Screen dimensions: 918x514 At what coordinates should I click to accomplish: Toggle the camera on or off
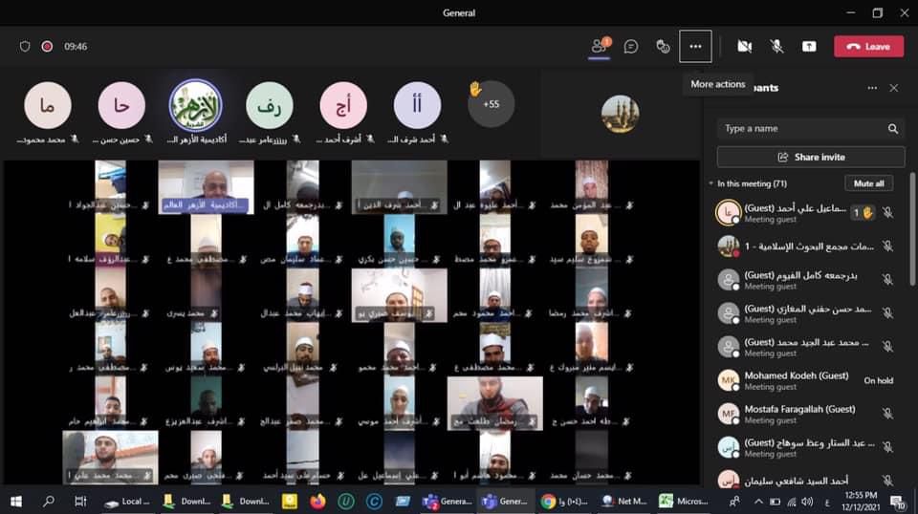pyautogui.click(x=744, y=46)
